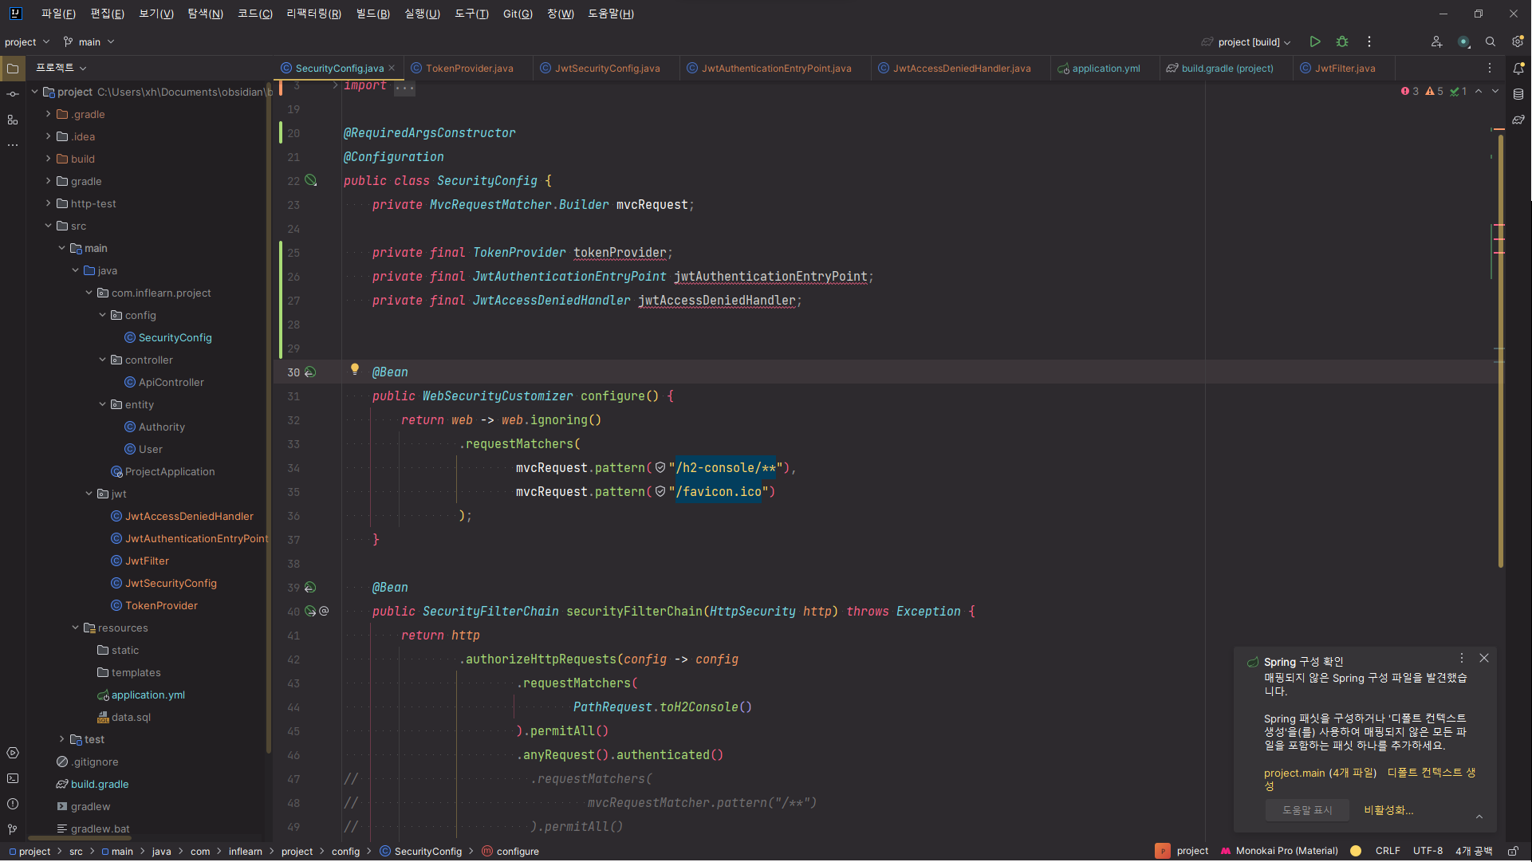Expand the build folder
The width and height of the screenshot is (1532, 862).
coord(48,159)
